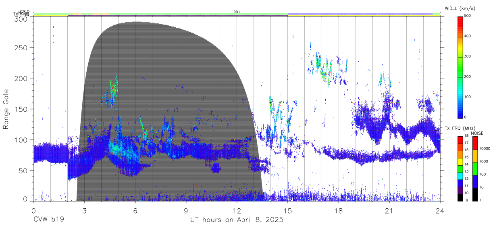The height and width of the screenshot is (228, 495).
Task: Click the 500 tick on width color bar
Action: tap(468, 16)
